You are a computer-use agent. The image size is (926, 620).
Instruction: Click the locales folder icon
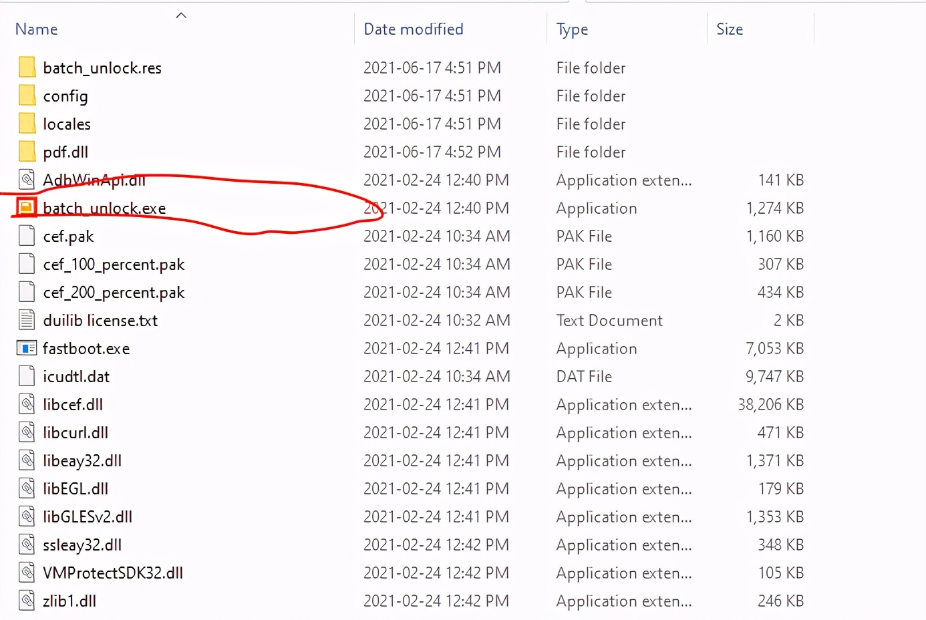27,124
